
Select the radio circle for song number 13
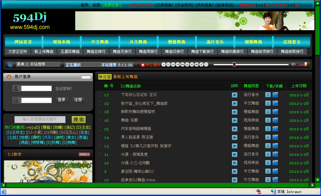(x=100, y=146)
